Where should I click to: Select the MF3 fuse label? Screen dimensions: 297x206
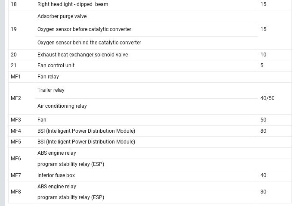[16, 120]
